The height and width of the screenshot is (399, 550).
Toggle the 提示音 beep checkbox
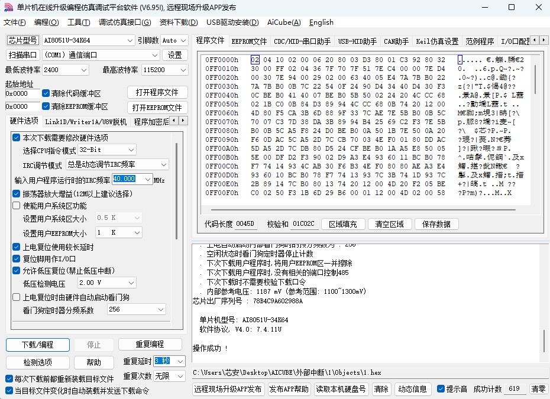(441, 389)
